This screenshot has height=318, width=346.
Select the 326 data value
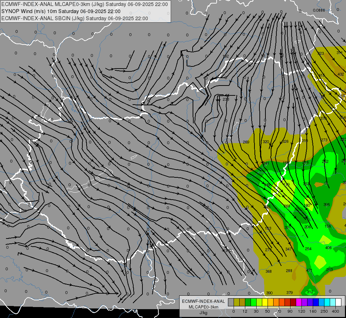point(285,141)
